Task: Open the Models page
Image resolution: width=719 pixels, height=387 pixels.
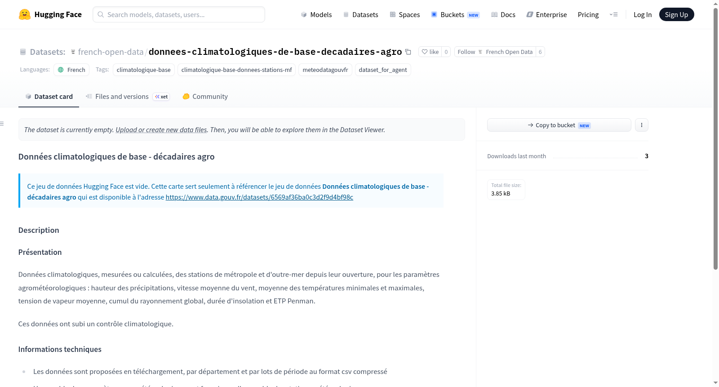Action: (316, 14)
